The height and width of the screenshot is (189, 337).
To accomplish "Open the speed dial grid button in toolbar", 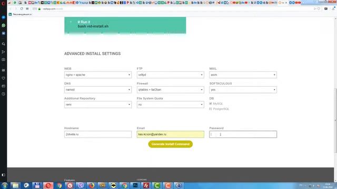I will click(x=27, y=9).
